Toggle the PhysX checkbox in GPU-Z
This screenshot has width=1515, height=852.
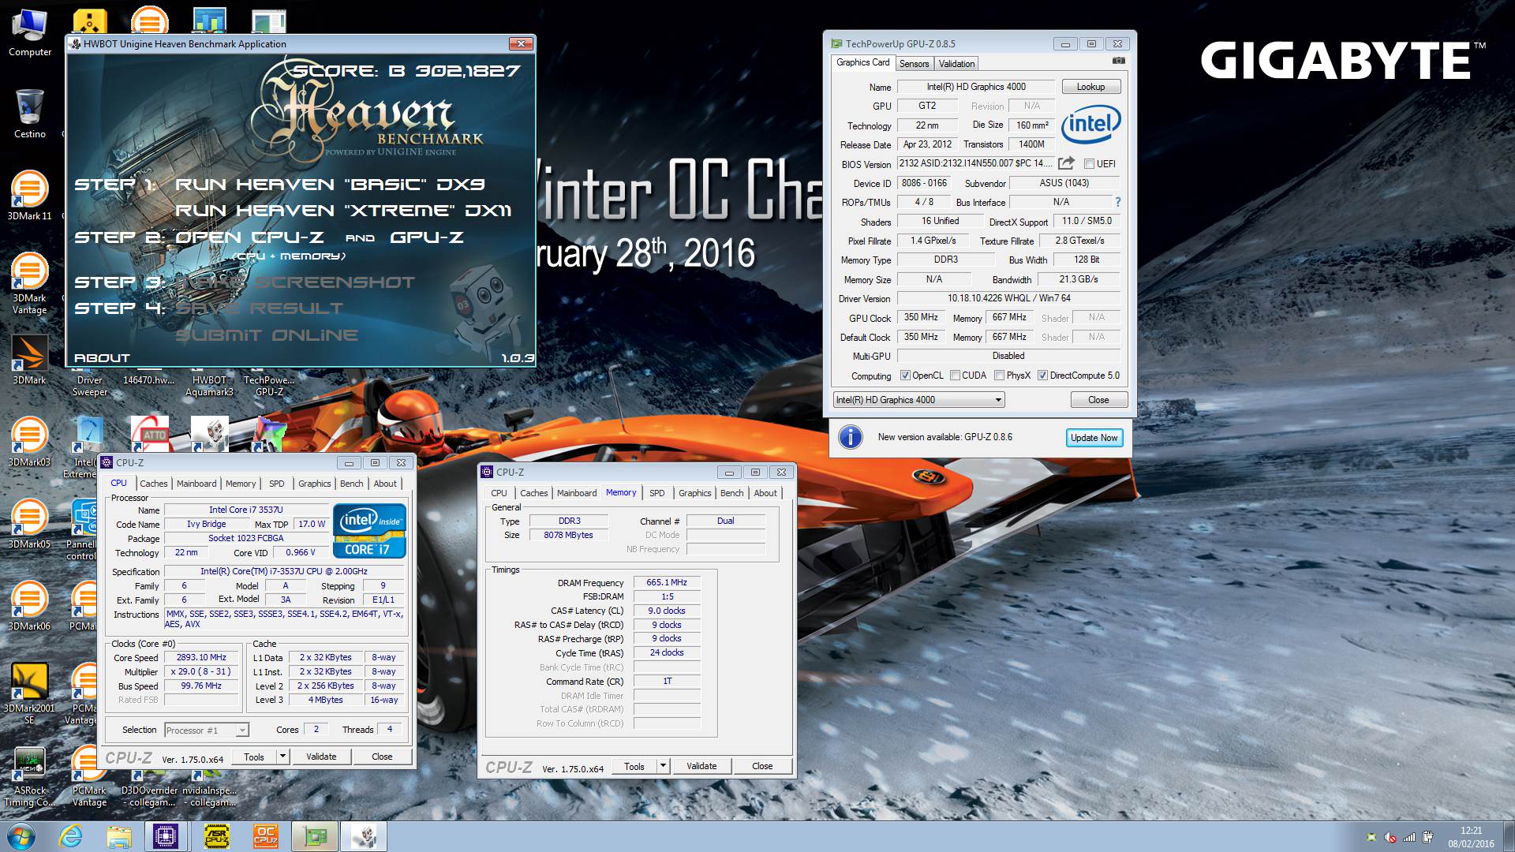pyautogui.click(x=999, y=376)
